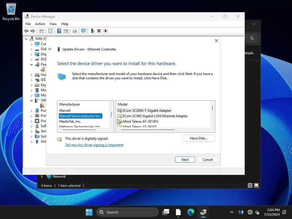
Task: Close the Update Drivers dialog with X
Action: click(x=216, y=40)
